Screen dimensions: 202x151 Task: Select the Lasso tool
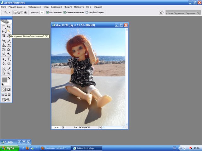(x=4, y=31)
